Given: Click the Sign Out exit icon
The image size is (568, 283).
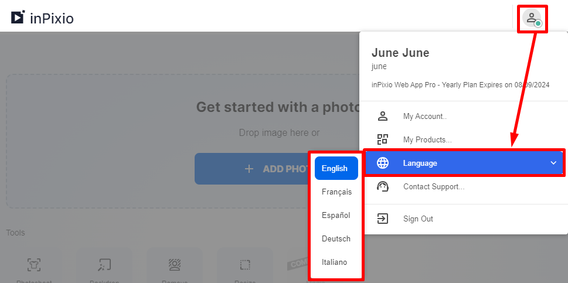Looking at the screenshot, I should point(383,219).
